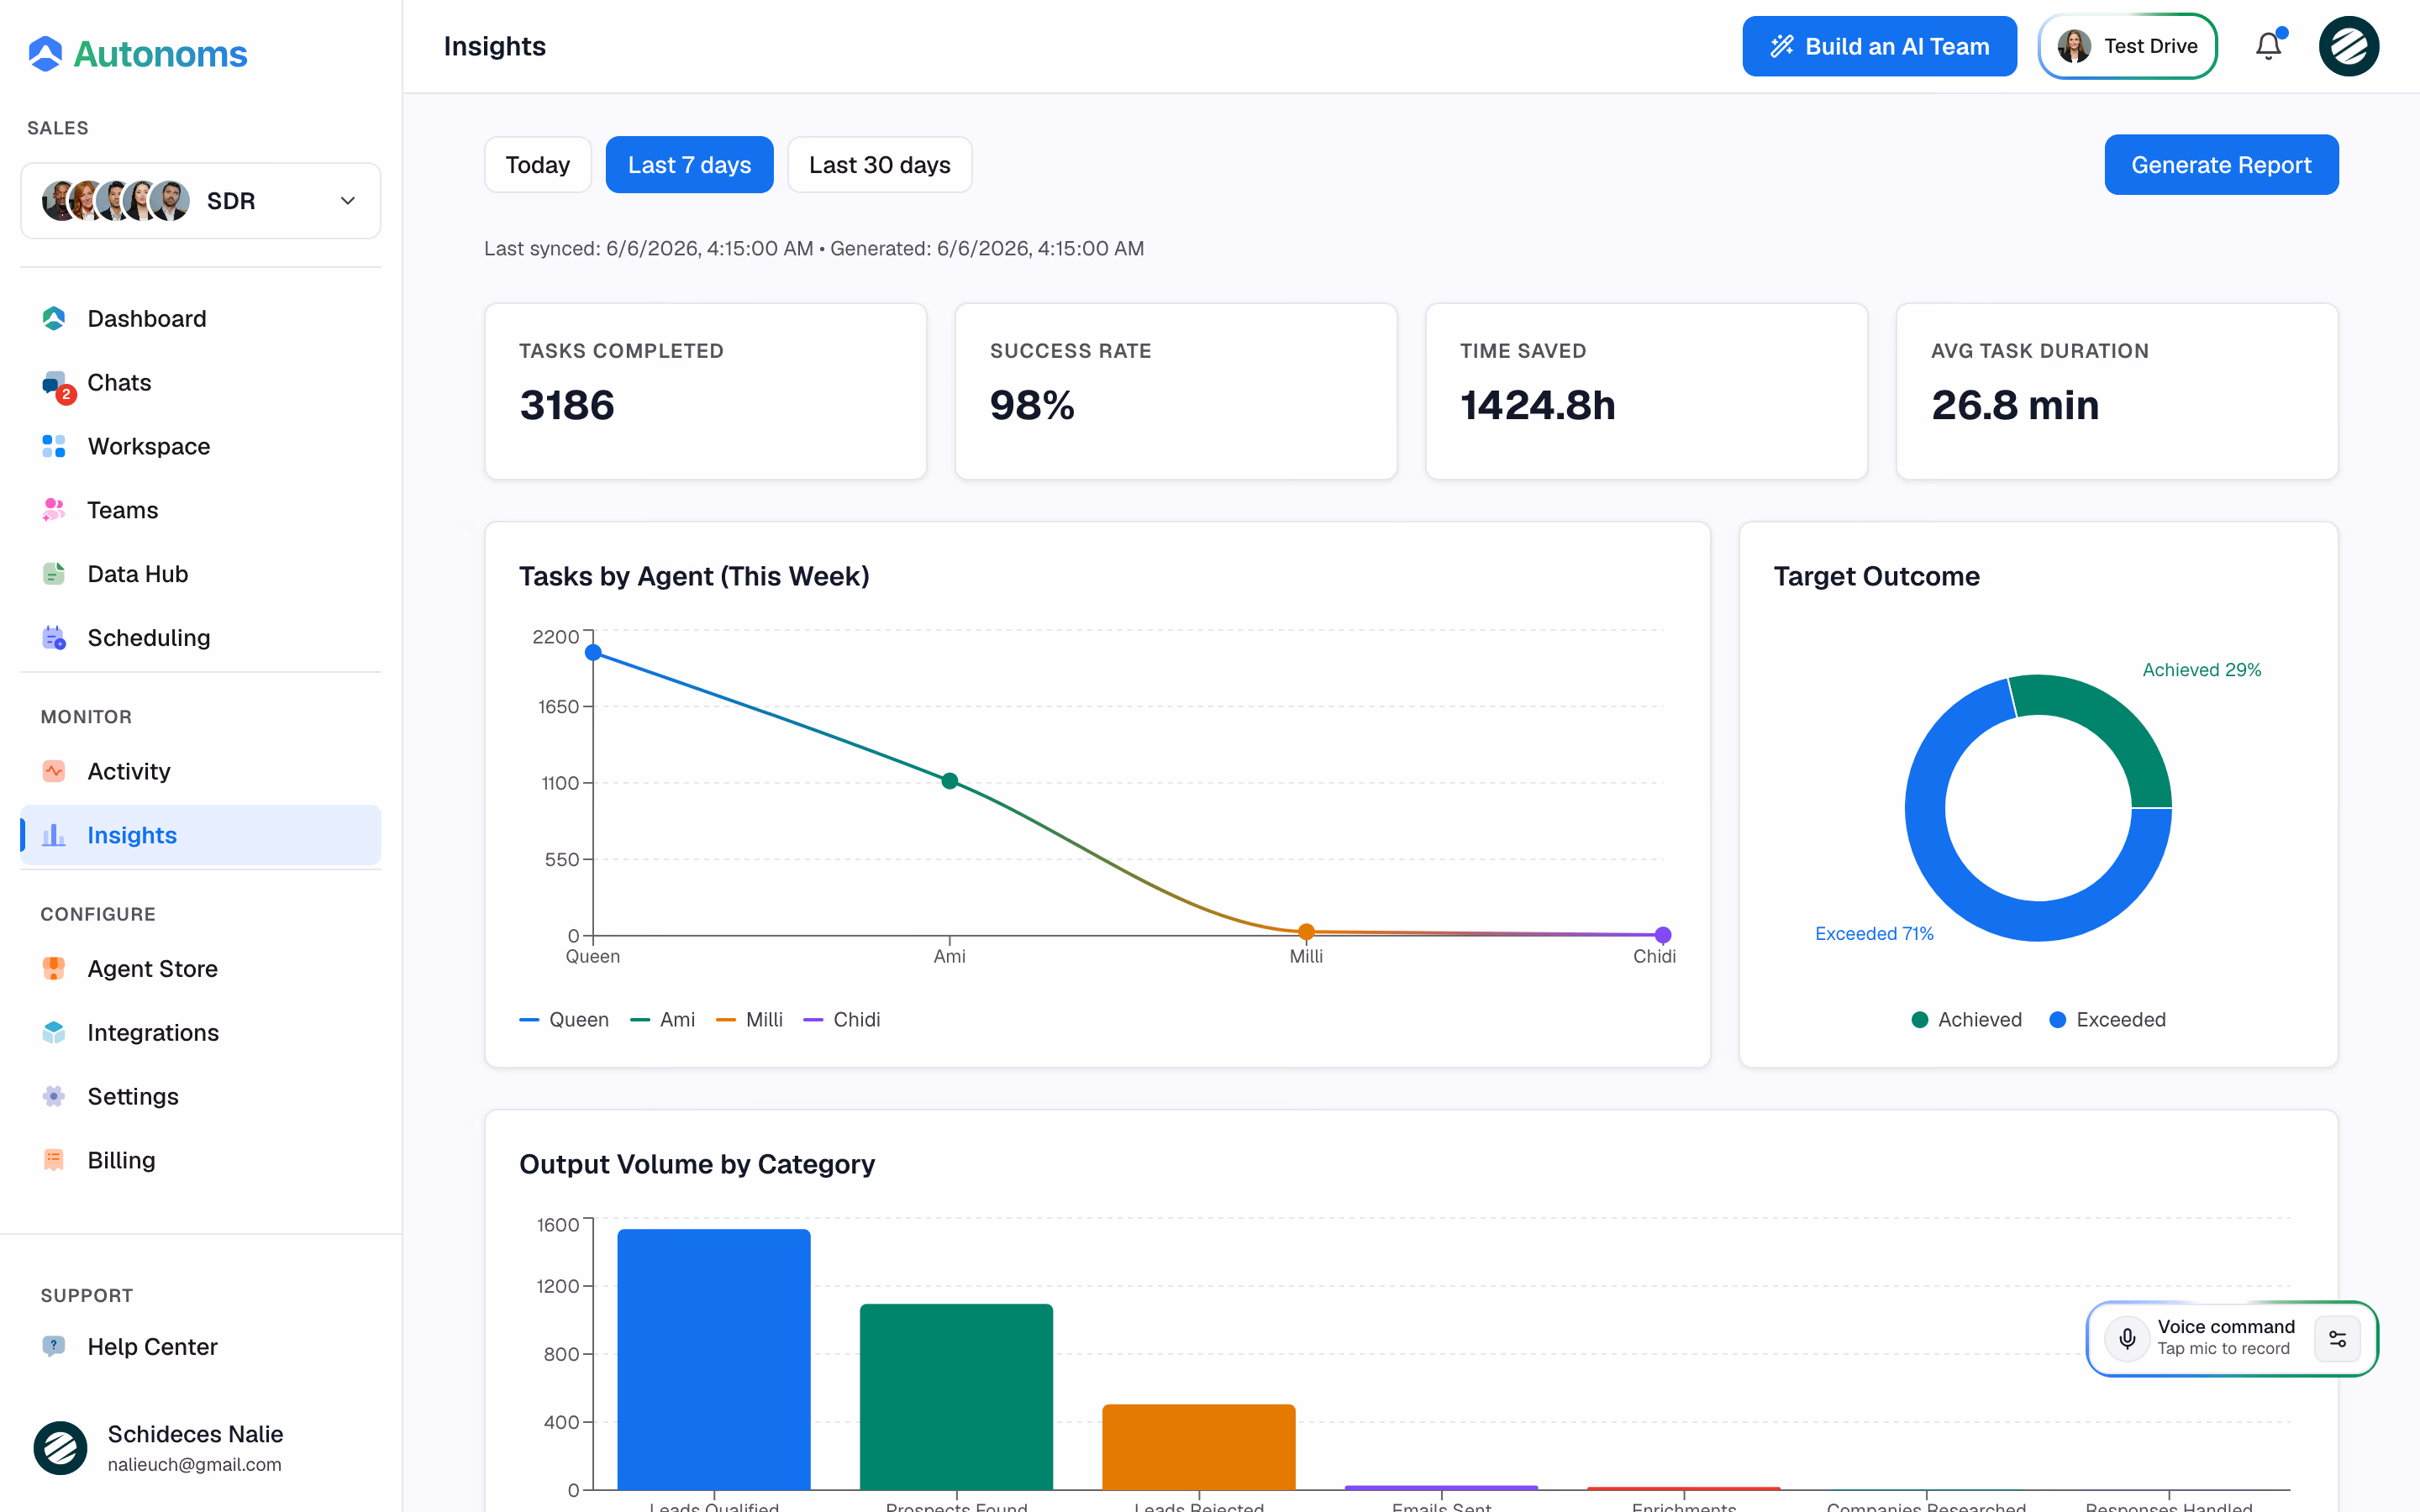Toggle Milli series in chart legend
The width and height of the screenshot is (2420, 1512).
point(749,1020)
